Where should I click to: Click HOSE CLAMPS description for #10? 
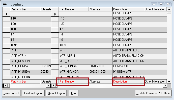[x=128, y=19]
